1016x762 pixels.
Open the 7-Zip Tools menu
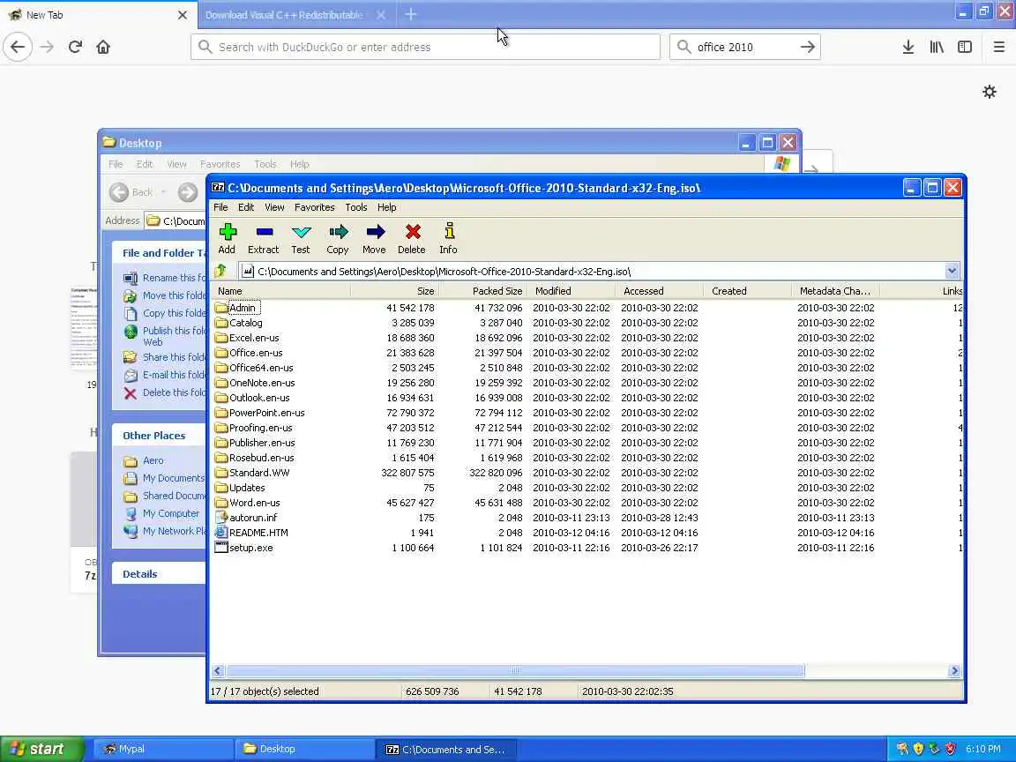pos(355,207)
